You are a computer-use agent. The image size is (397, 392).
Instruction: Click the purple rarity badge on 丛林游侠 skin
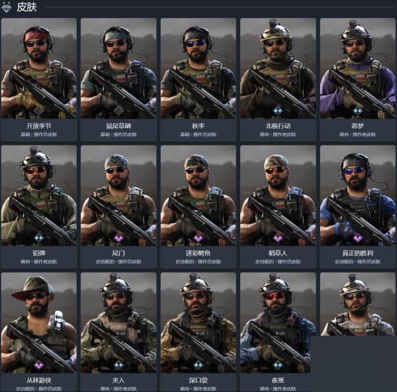pyautogui.click(x=39, y=365)
